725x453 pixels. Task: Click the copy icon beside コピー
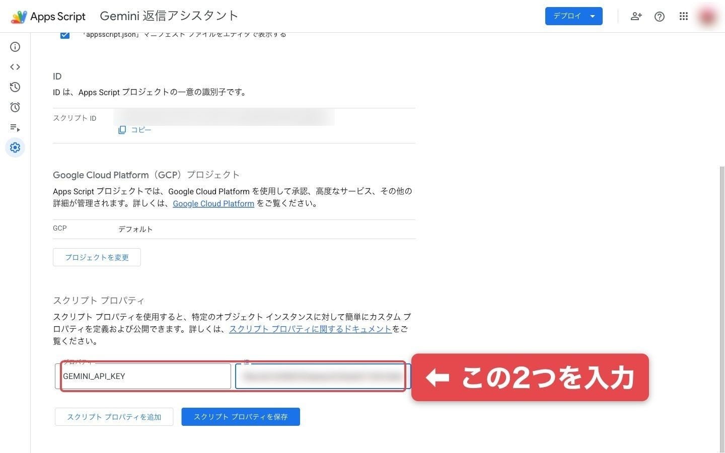coord(122,130)
